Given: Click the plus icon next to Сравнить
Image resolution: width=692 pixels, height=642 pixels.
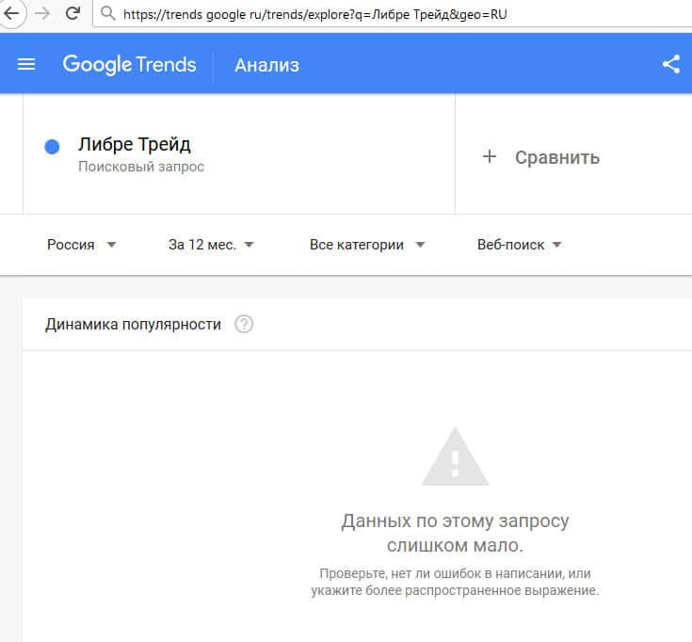Looking at the screenshot, I should [489, 157].
